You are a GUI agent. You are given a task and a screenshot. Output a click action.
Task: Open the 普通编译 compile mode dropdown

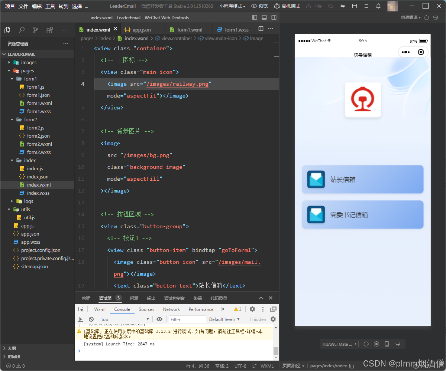(411, 17)
